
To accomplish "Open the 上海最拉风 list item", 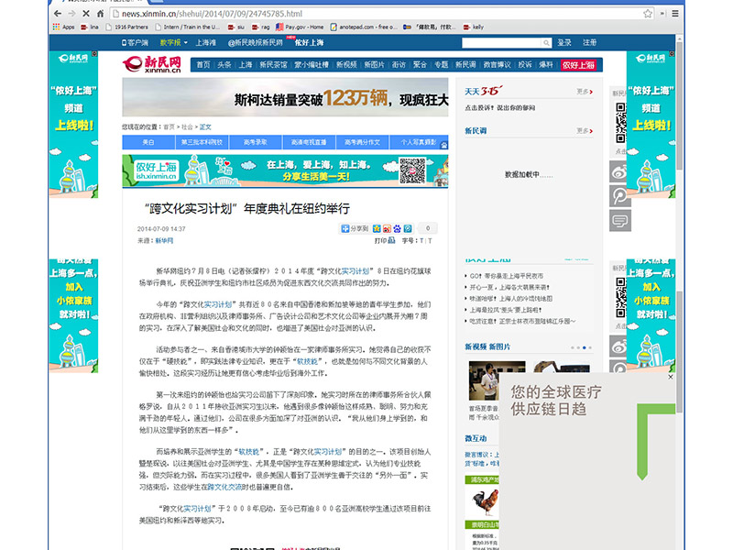I will [x=506, y=310].
